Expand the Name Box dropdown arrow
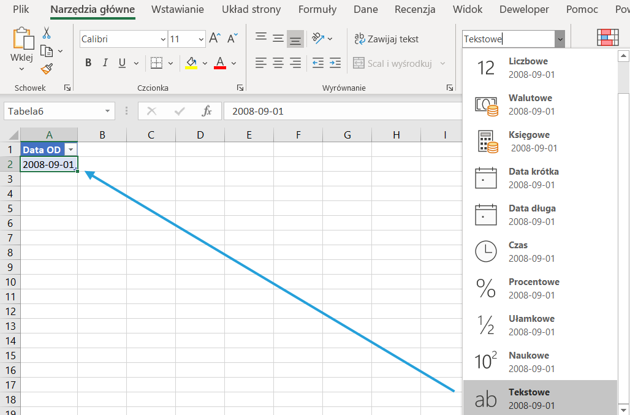The width and height of the screenshot is (630, 415). tap(108, 112)
